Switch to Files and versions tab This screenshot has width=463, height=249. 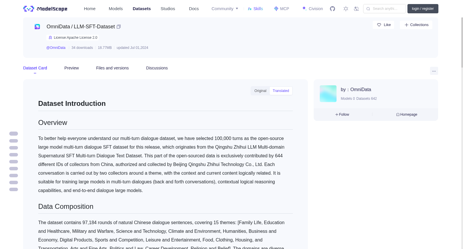(112, 68)
